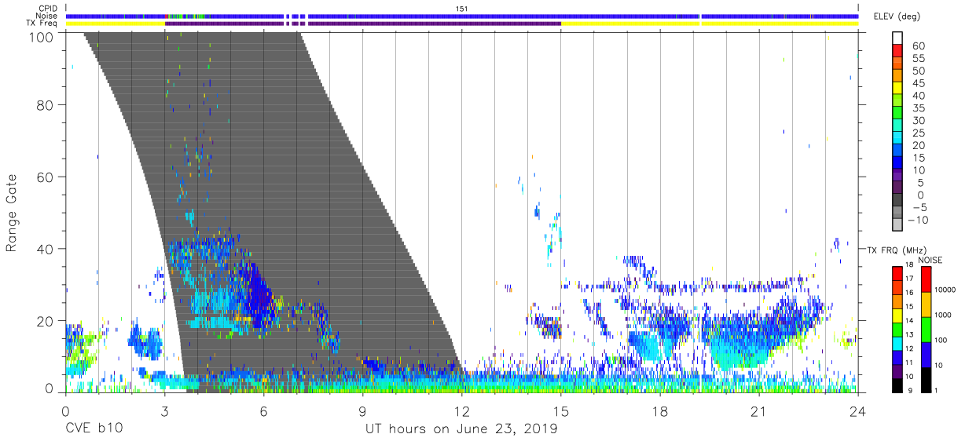Click the '80' tick on Range Gate axis
Image resolution: width=965 pixels, height=445 pixels.
pos(45,104)
